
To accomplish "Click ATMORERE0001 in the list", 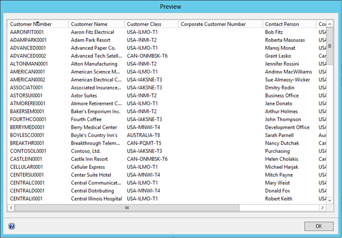I will tap(28, 104).
